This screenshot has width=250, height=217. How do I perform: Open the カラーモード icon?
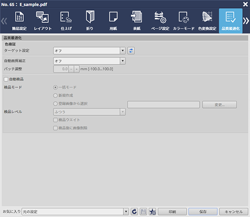pyautogui.click(x=184, y=21)
